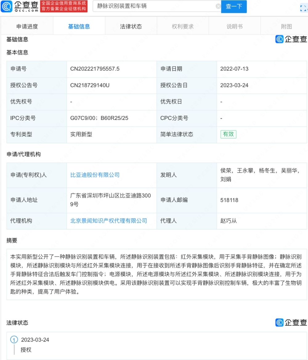The height and width of the screenshot is (360, 308).
Task: Clear the search box text
Action: [218, 6]
